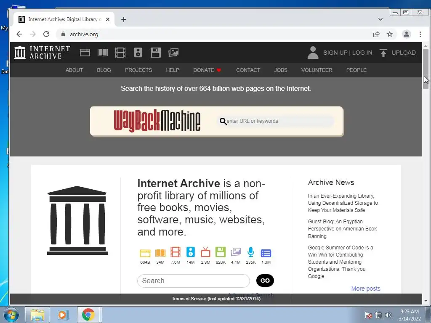Read the Guest Blog Egyptian Perspective post
The image size is (431, 323).
tap(342, 229)
